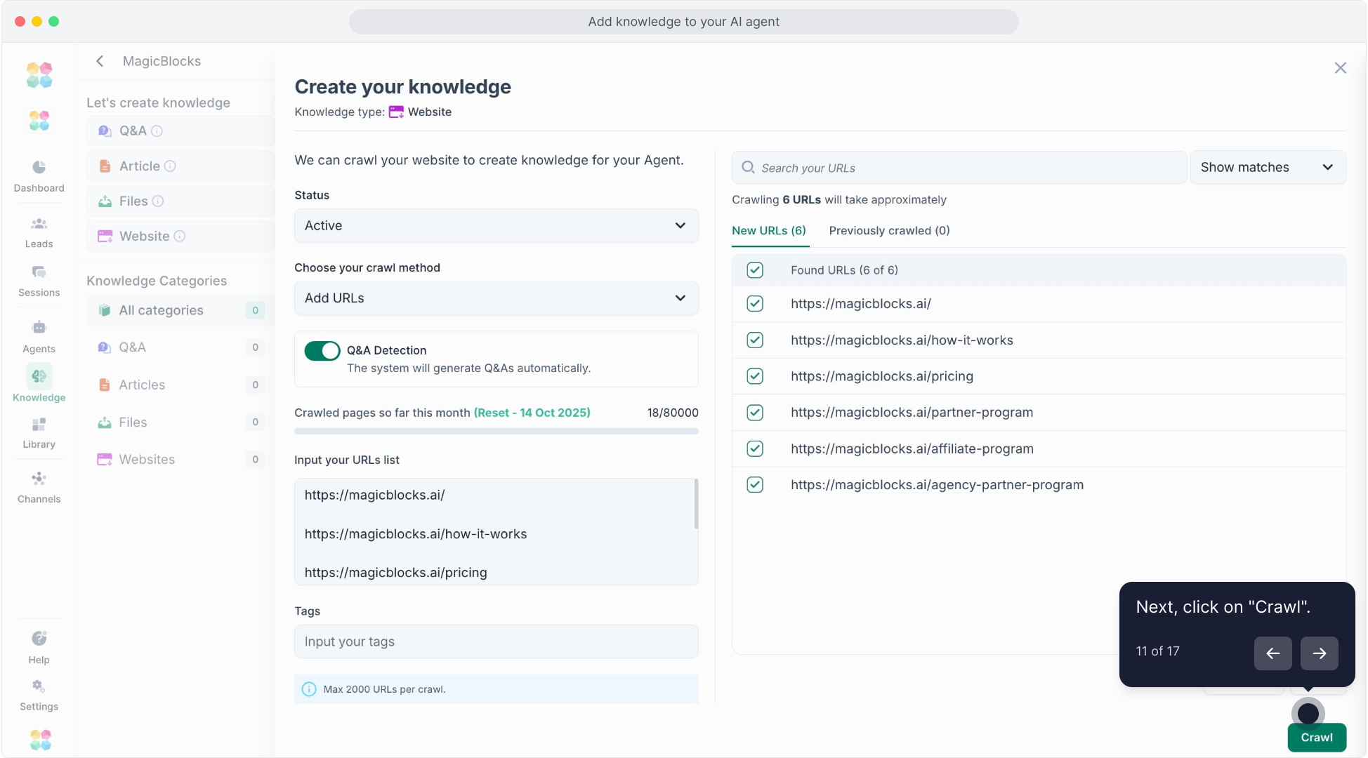Screen dimensions: 1368x758
Task: Click the Help question icon
Action: (39, 639)
